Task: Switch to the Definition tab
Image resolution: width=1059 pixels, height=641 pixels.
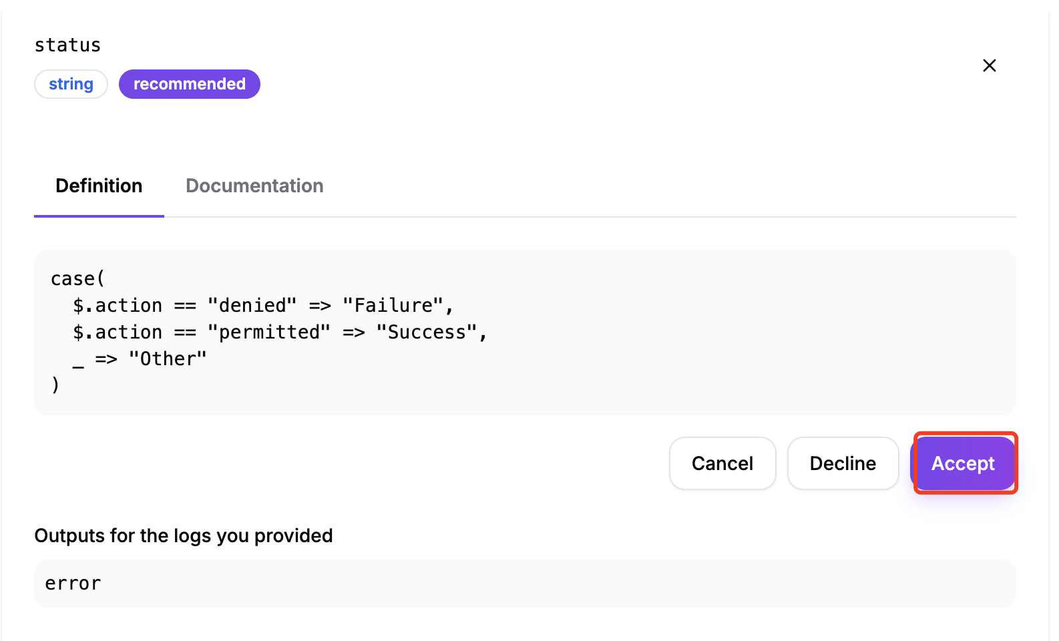Action: click(x=99, y=186)
